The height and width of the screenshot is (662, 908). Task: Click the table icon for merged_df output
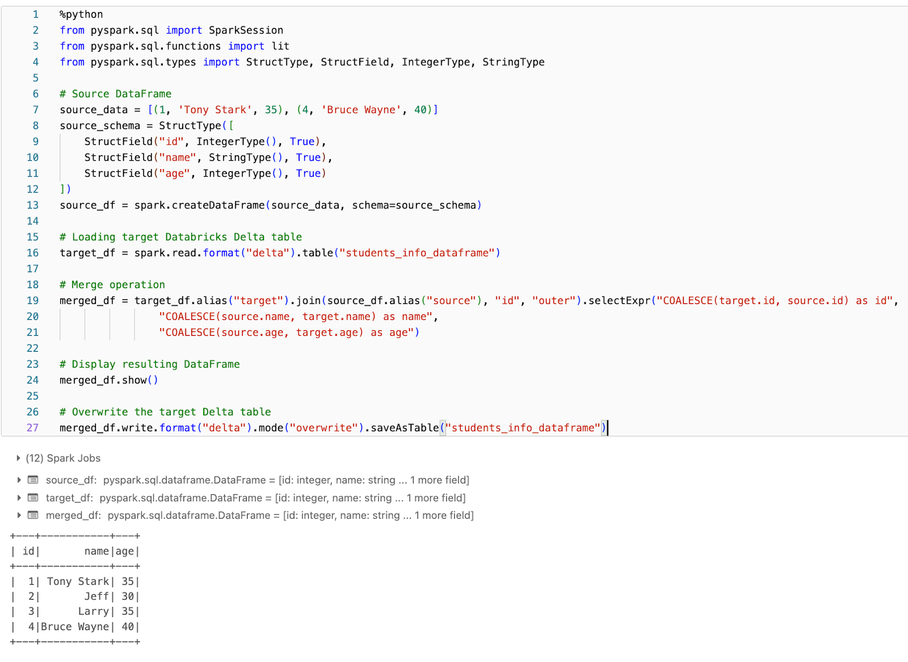(33, 516)
